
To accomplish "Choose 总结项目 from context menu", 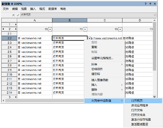I will click(104, 69).
